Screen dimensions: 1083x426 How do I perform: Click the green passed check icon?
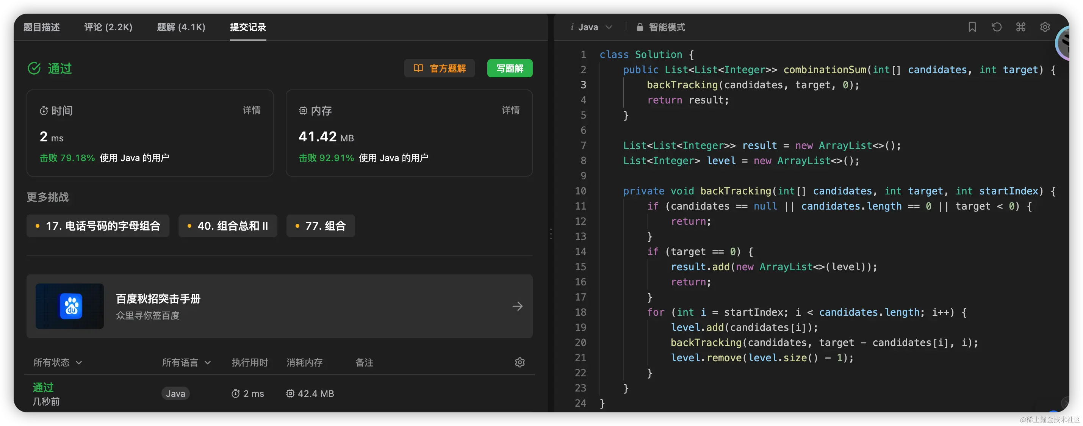coord(34,68)
